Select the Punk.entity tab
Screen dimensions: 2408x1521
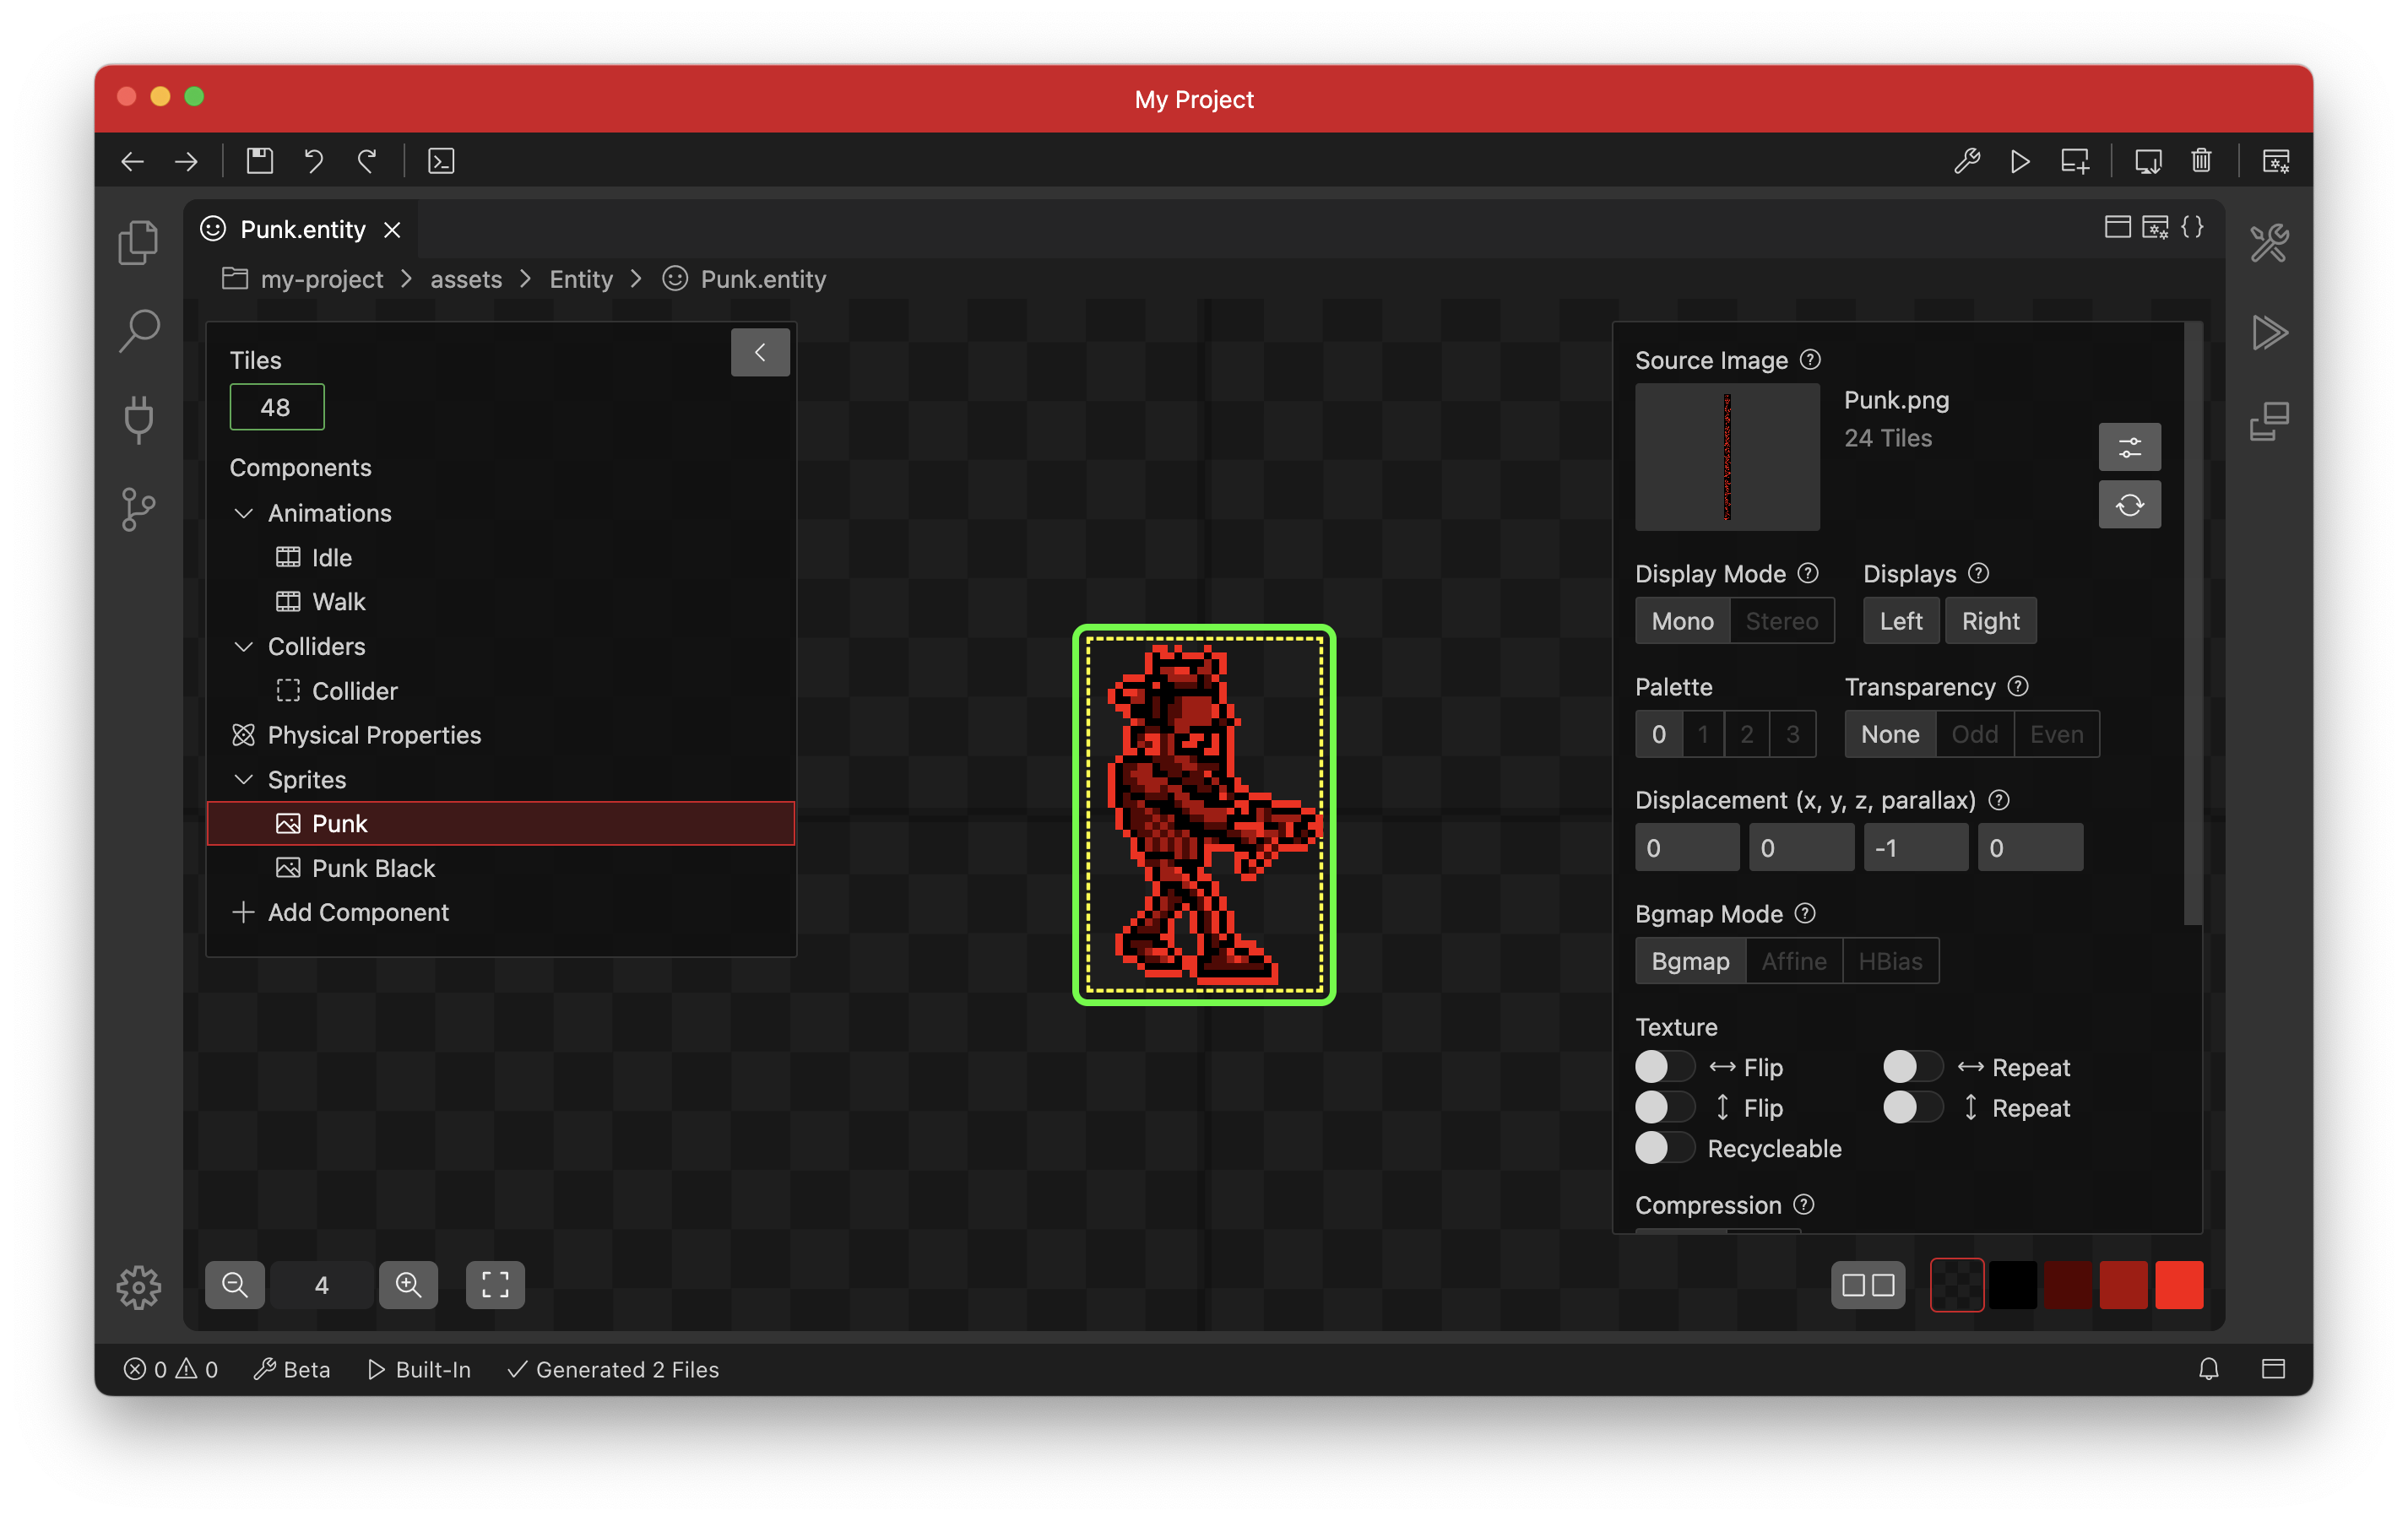coord(301,229)
